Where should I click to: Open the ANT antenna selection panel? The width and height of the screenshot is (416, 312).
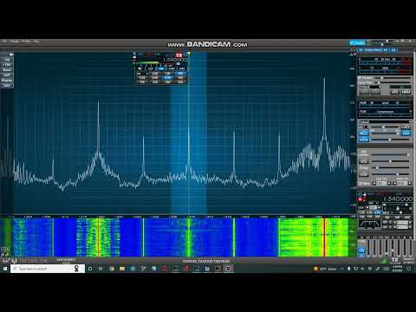[x=7, y=75]
